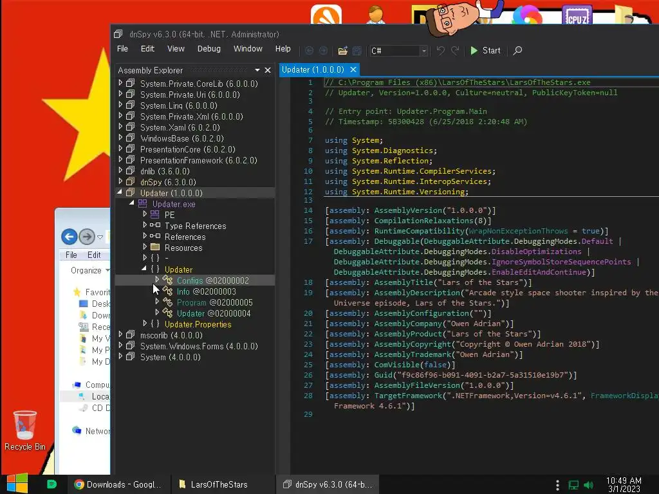Select the Configs @02000002 class
The image size is (659, 494).
coord(212,280)
